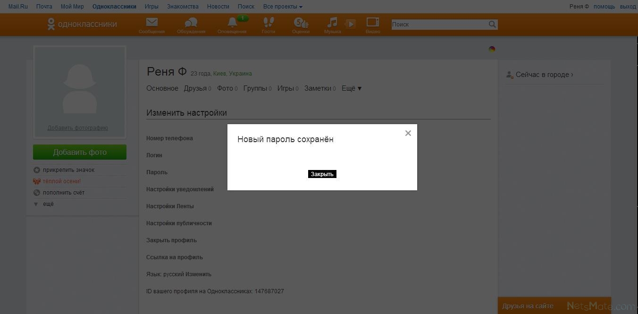This screenshot has width=638, height=314.
Task: Open Пароль setting row
Action: [x=157, y=172]
